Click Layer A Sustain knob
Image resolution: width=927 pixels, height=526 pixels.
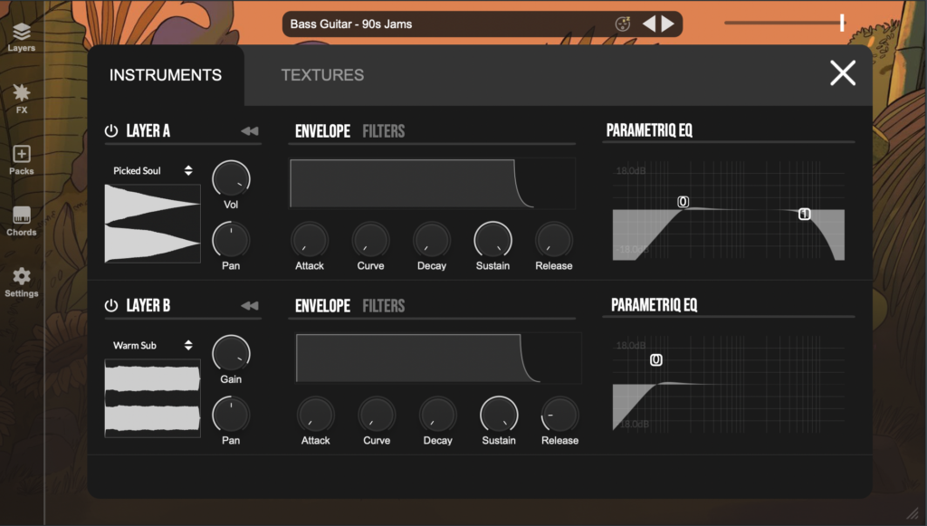point(492,240)
